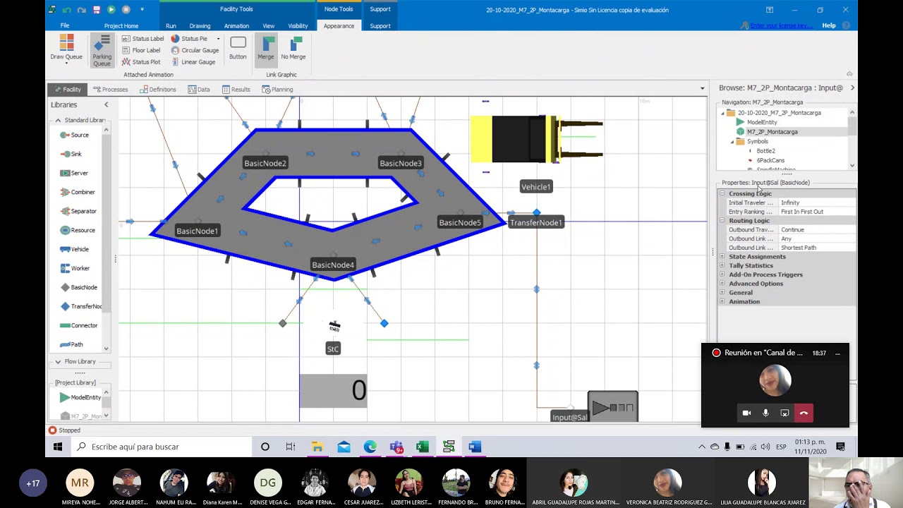The image size is (903, 508).
Task: Insert a Status Plot
Action: 140,62
